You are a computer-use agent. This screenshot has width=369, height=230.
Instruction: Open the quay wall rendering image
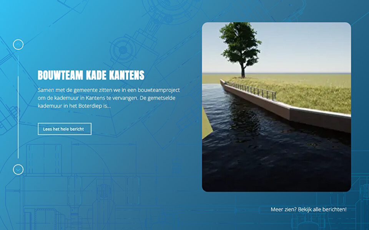point(276,107)
